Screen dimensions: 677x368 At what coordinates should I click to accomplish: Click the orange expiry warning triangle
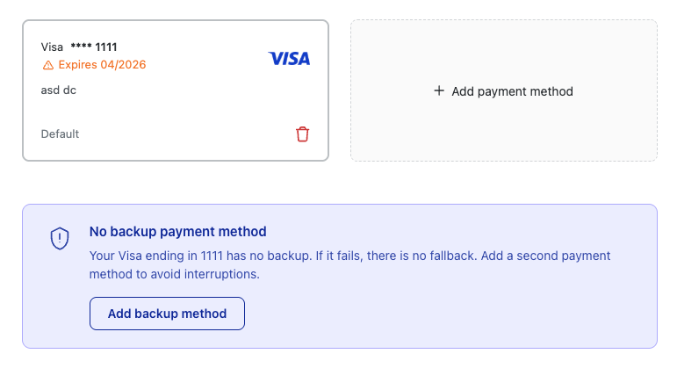pyautogui.click(x=47, y=65)
